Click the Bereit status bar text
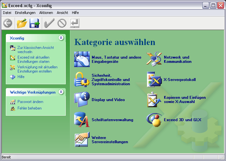The width and height of the screenshot is (226, 161). click(x=6, y=157)
